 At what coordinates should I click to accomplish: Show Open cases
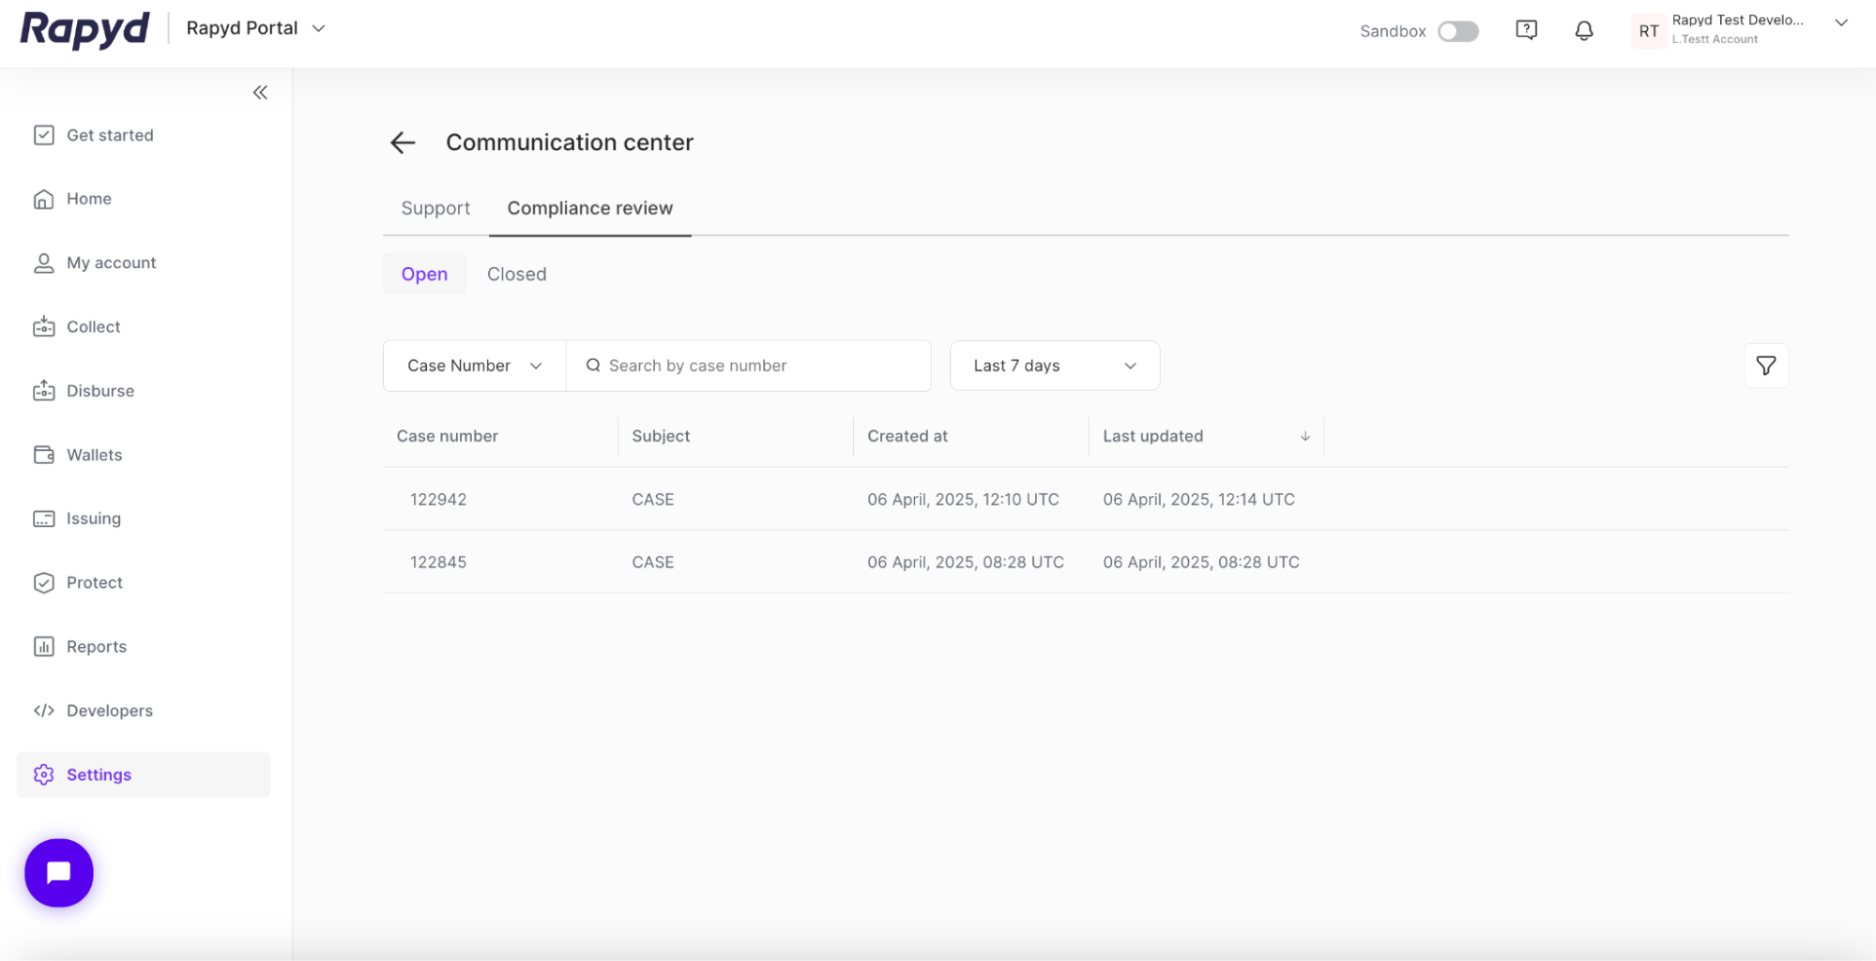(424, 274)
